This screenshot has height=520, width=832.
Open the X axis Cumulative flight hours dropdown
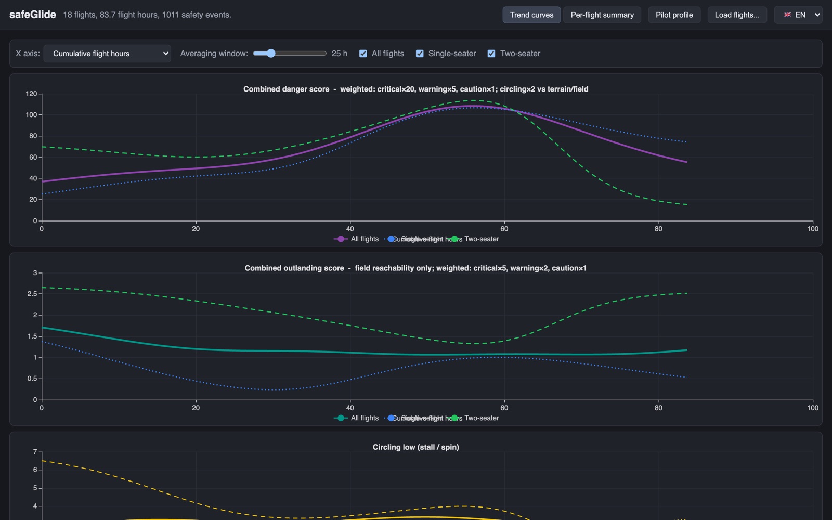point(107,54)
